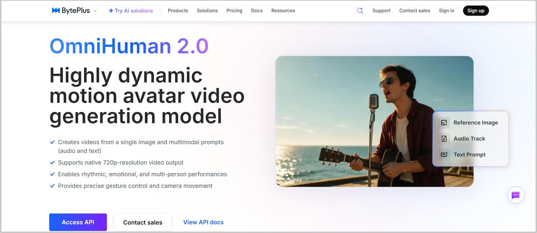Open the Products menu

[x=178, y=10]
